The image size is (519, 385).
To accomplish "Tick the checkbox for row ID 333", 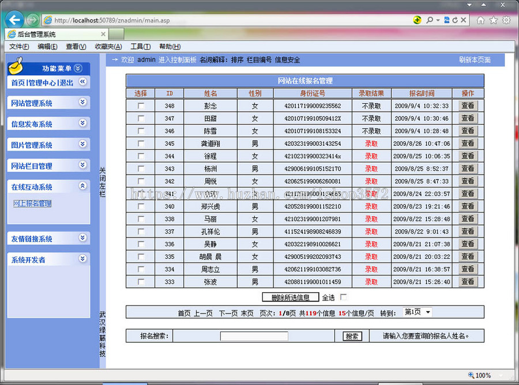I will (x=141, y=282).
